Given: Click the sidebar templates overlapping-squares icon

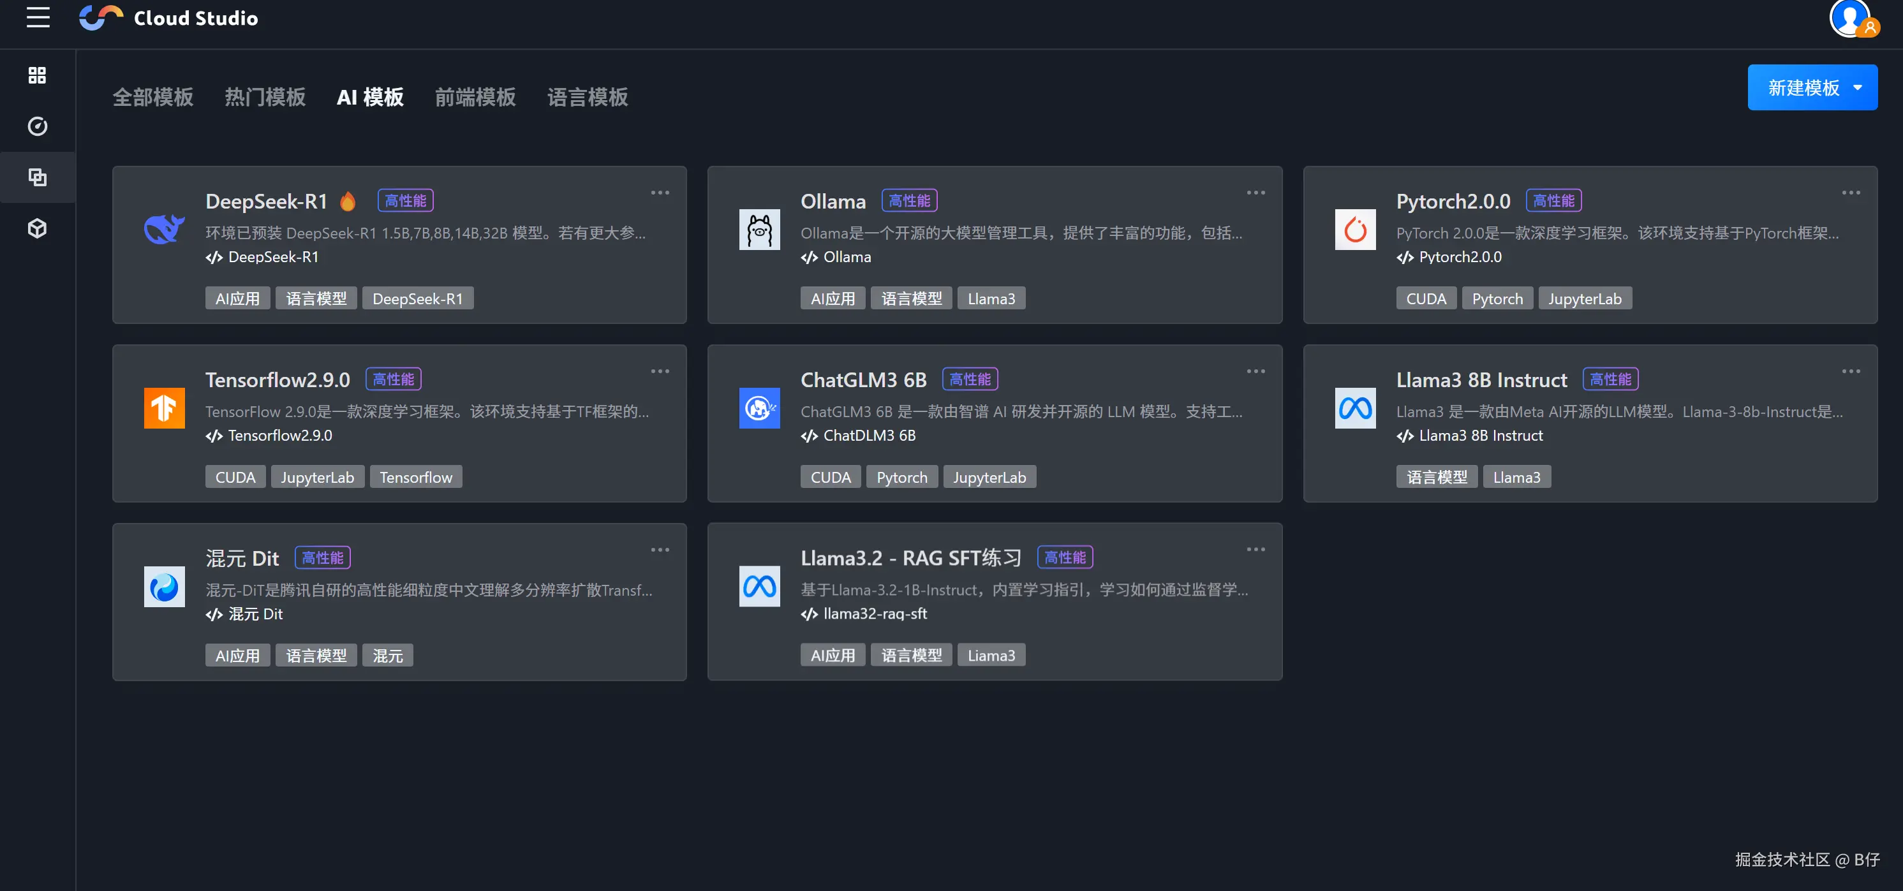Looking at the screenshot, I should 37,177.
